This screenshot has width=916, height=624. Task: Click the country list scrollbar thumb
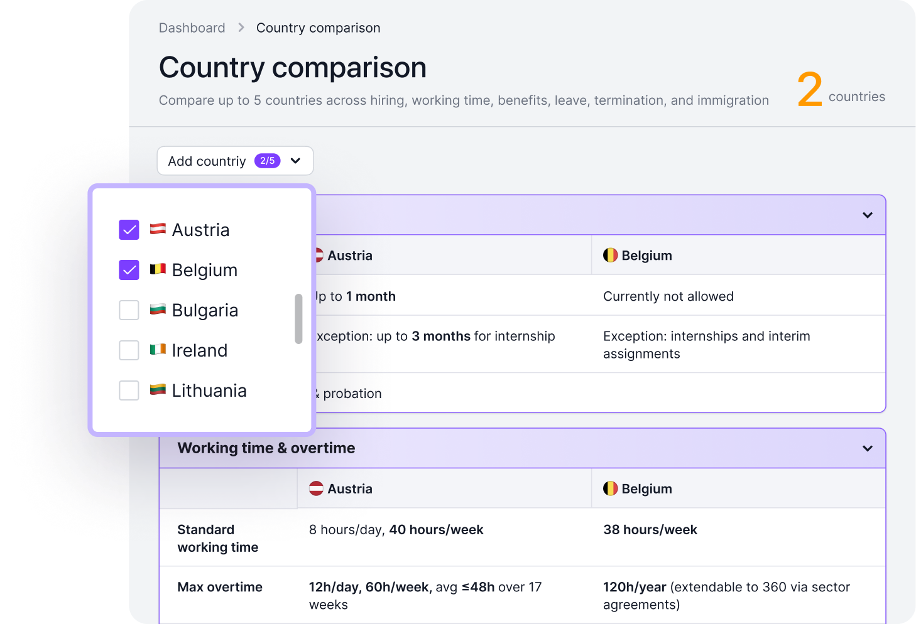coord(298,319)
